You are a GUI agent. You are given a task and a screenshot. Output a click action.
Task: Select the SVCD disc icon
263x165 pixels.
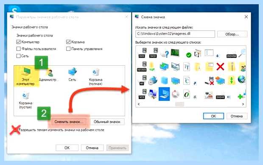[153, 53]
